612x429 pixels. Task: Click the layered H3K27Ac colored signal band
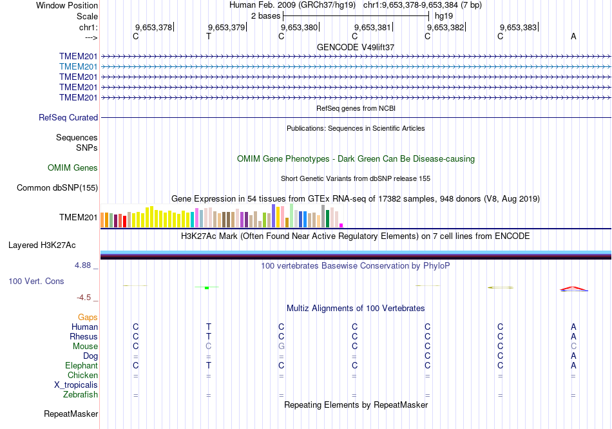pyautogui.click(x=356, y=255)
